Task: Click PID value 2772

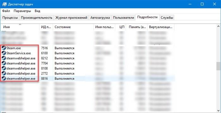Action: (x=45, y=73)
